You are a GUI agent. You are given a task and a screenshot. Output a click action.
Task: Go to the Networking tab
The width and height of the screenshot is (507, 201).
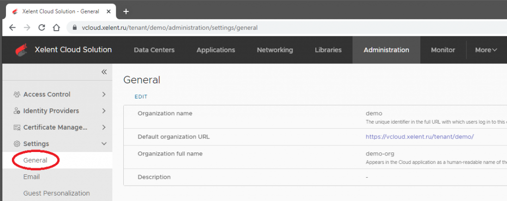tap(275, 50)
